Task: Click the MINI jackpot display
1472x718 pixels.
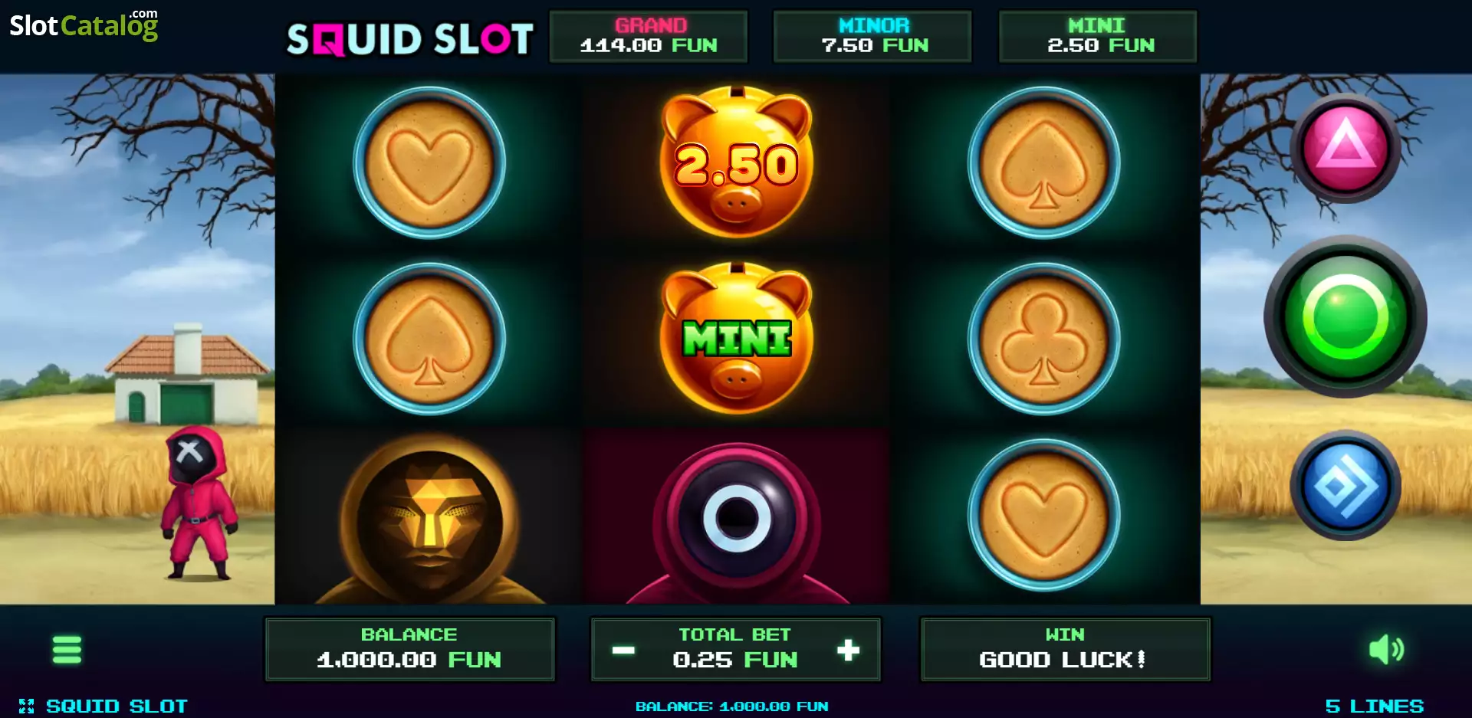Action: (x=1098, y=36)
